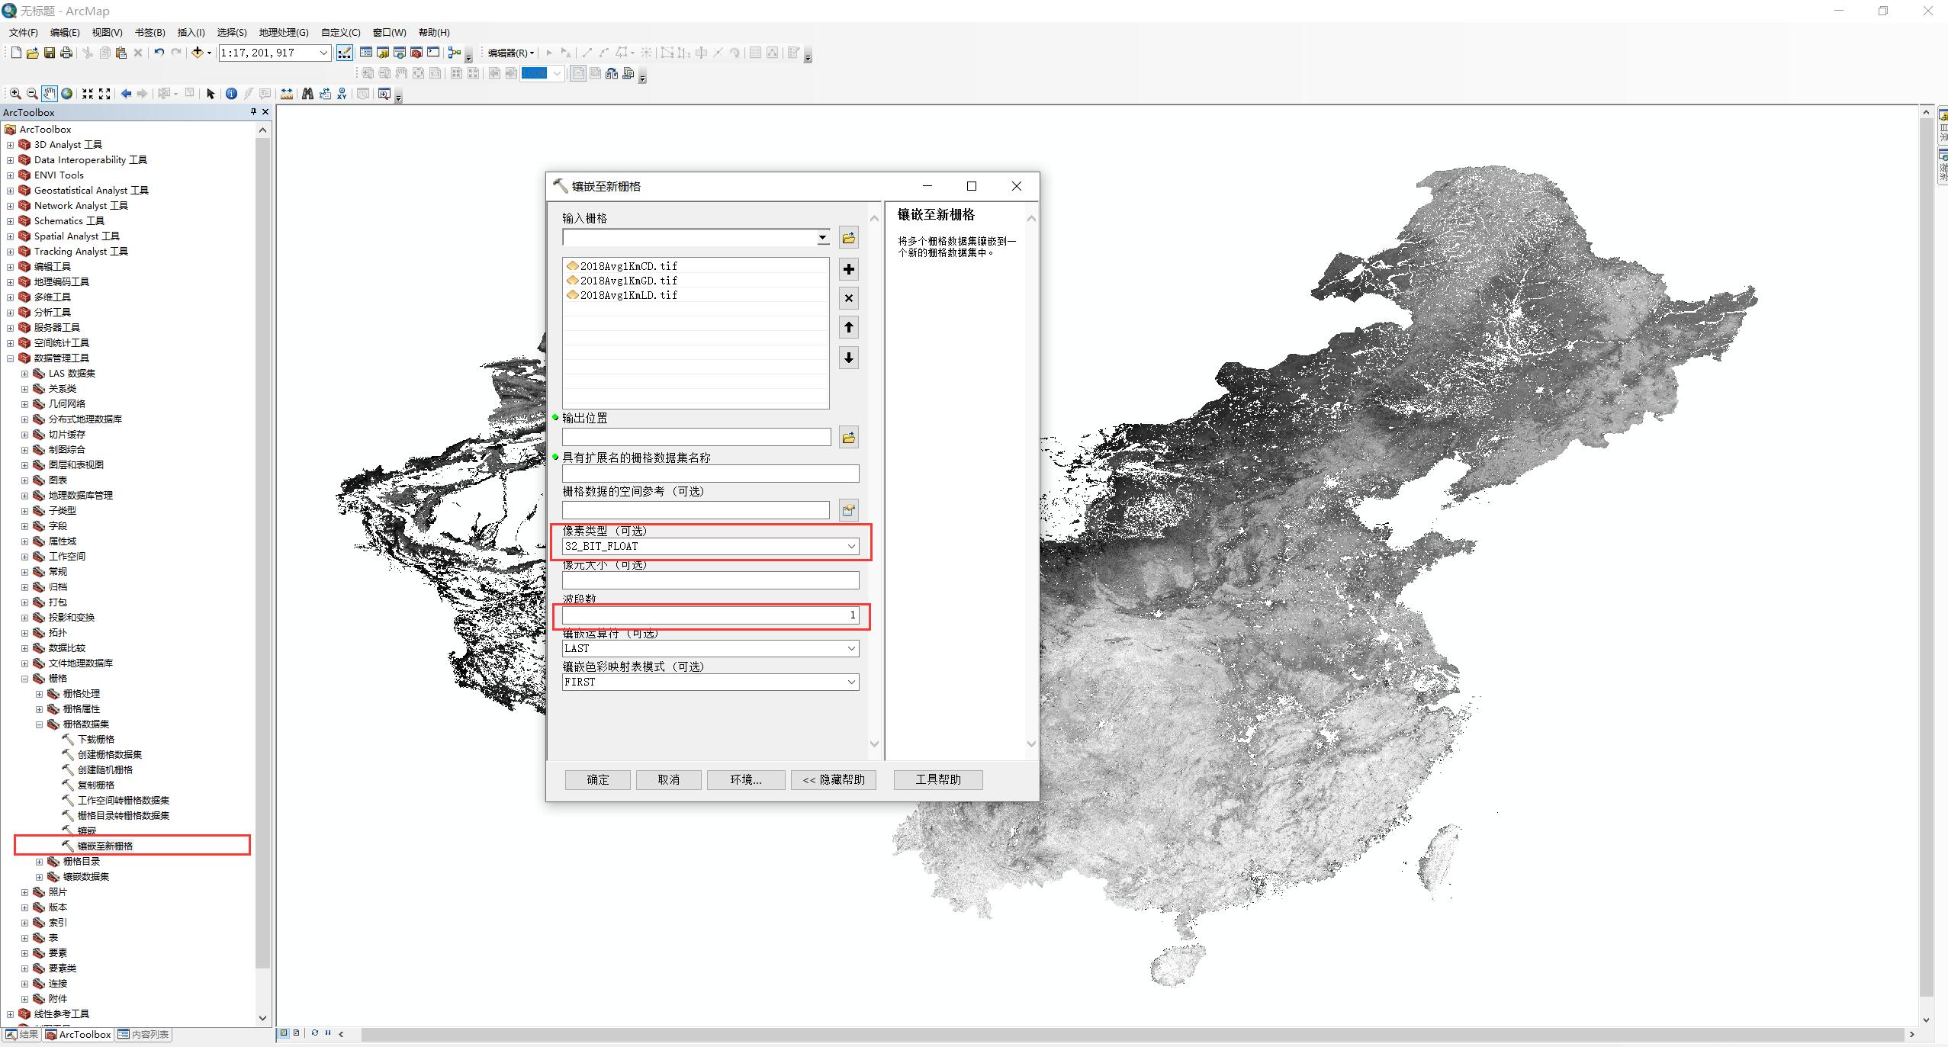
Task: Toggle the Editor toolbar button
Action: (345, 53)
